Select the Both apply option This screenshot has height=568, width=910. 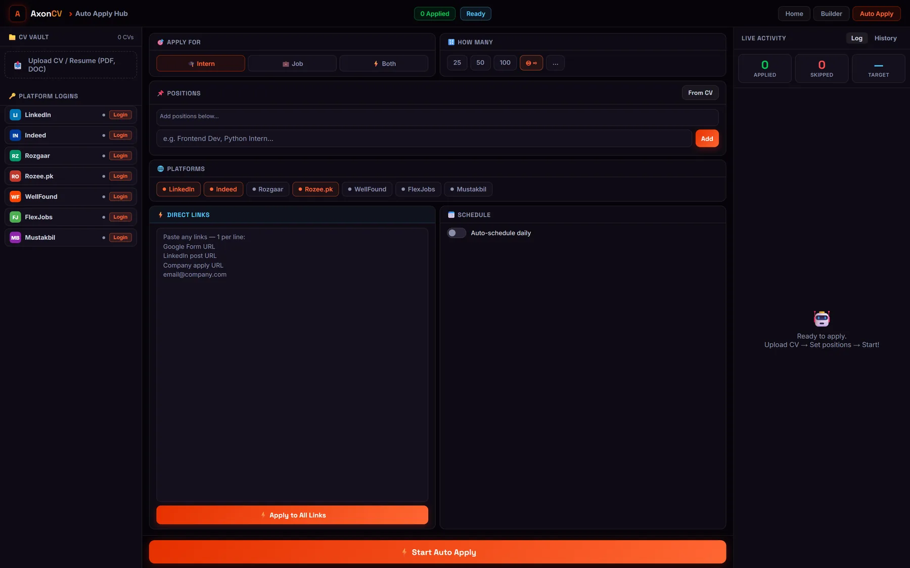pyautogui.click(x=384, y=64)
